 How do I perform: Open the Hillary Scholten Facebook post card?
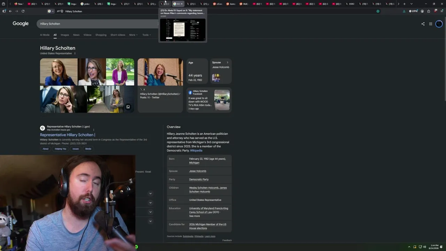pyautogui.click(x=209, y=100)
